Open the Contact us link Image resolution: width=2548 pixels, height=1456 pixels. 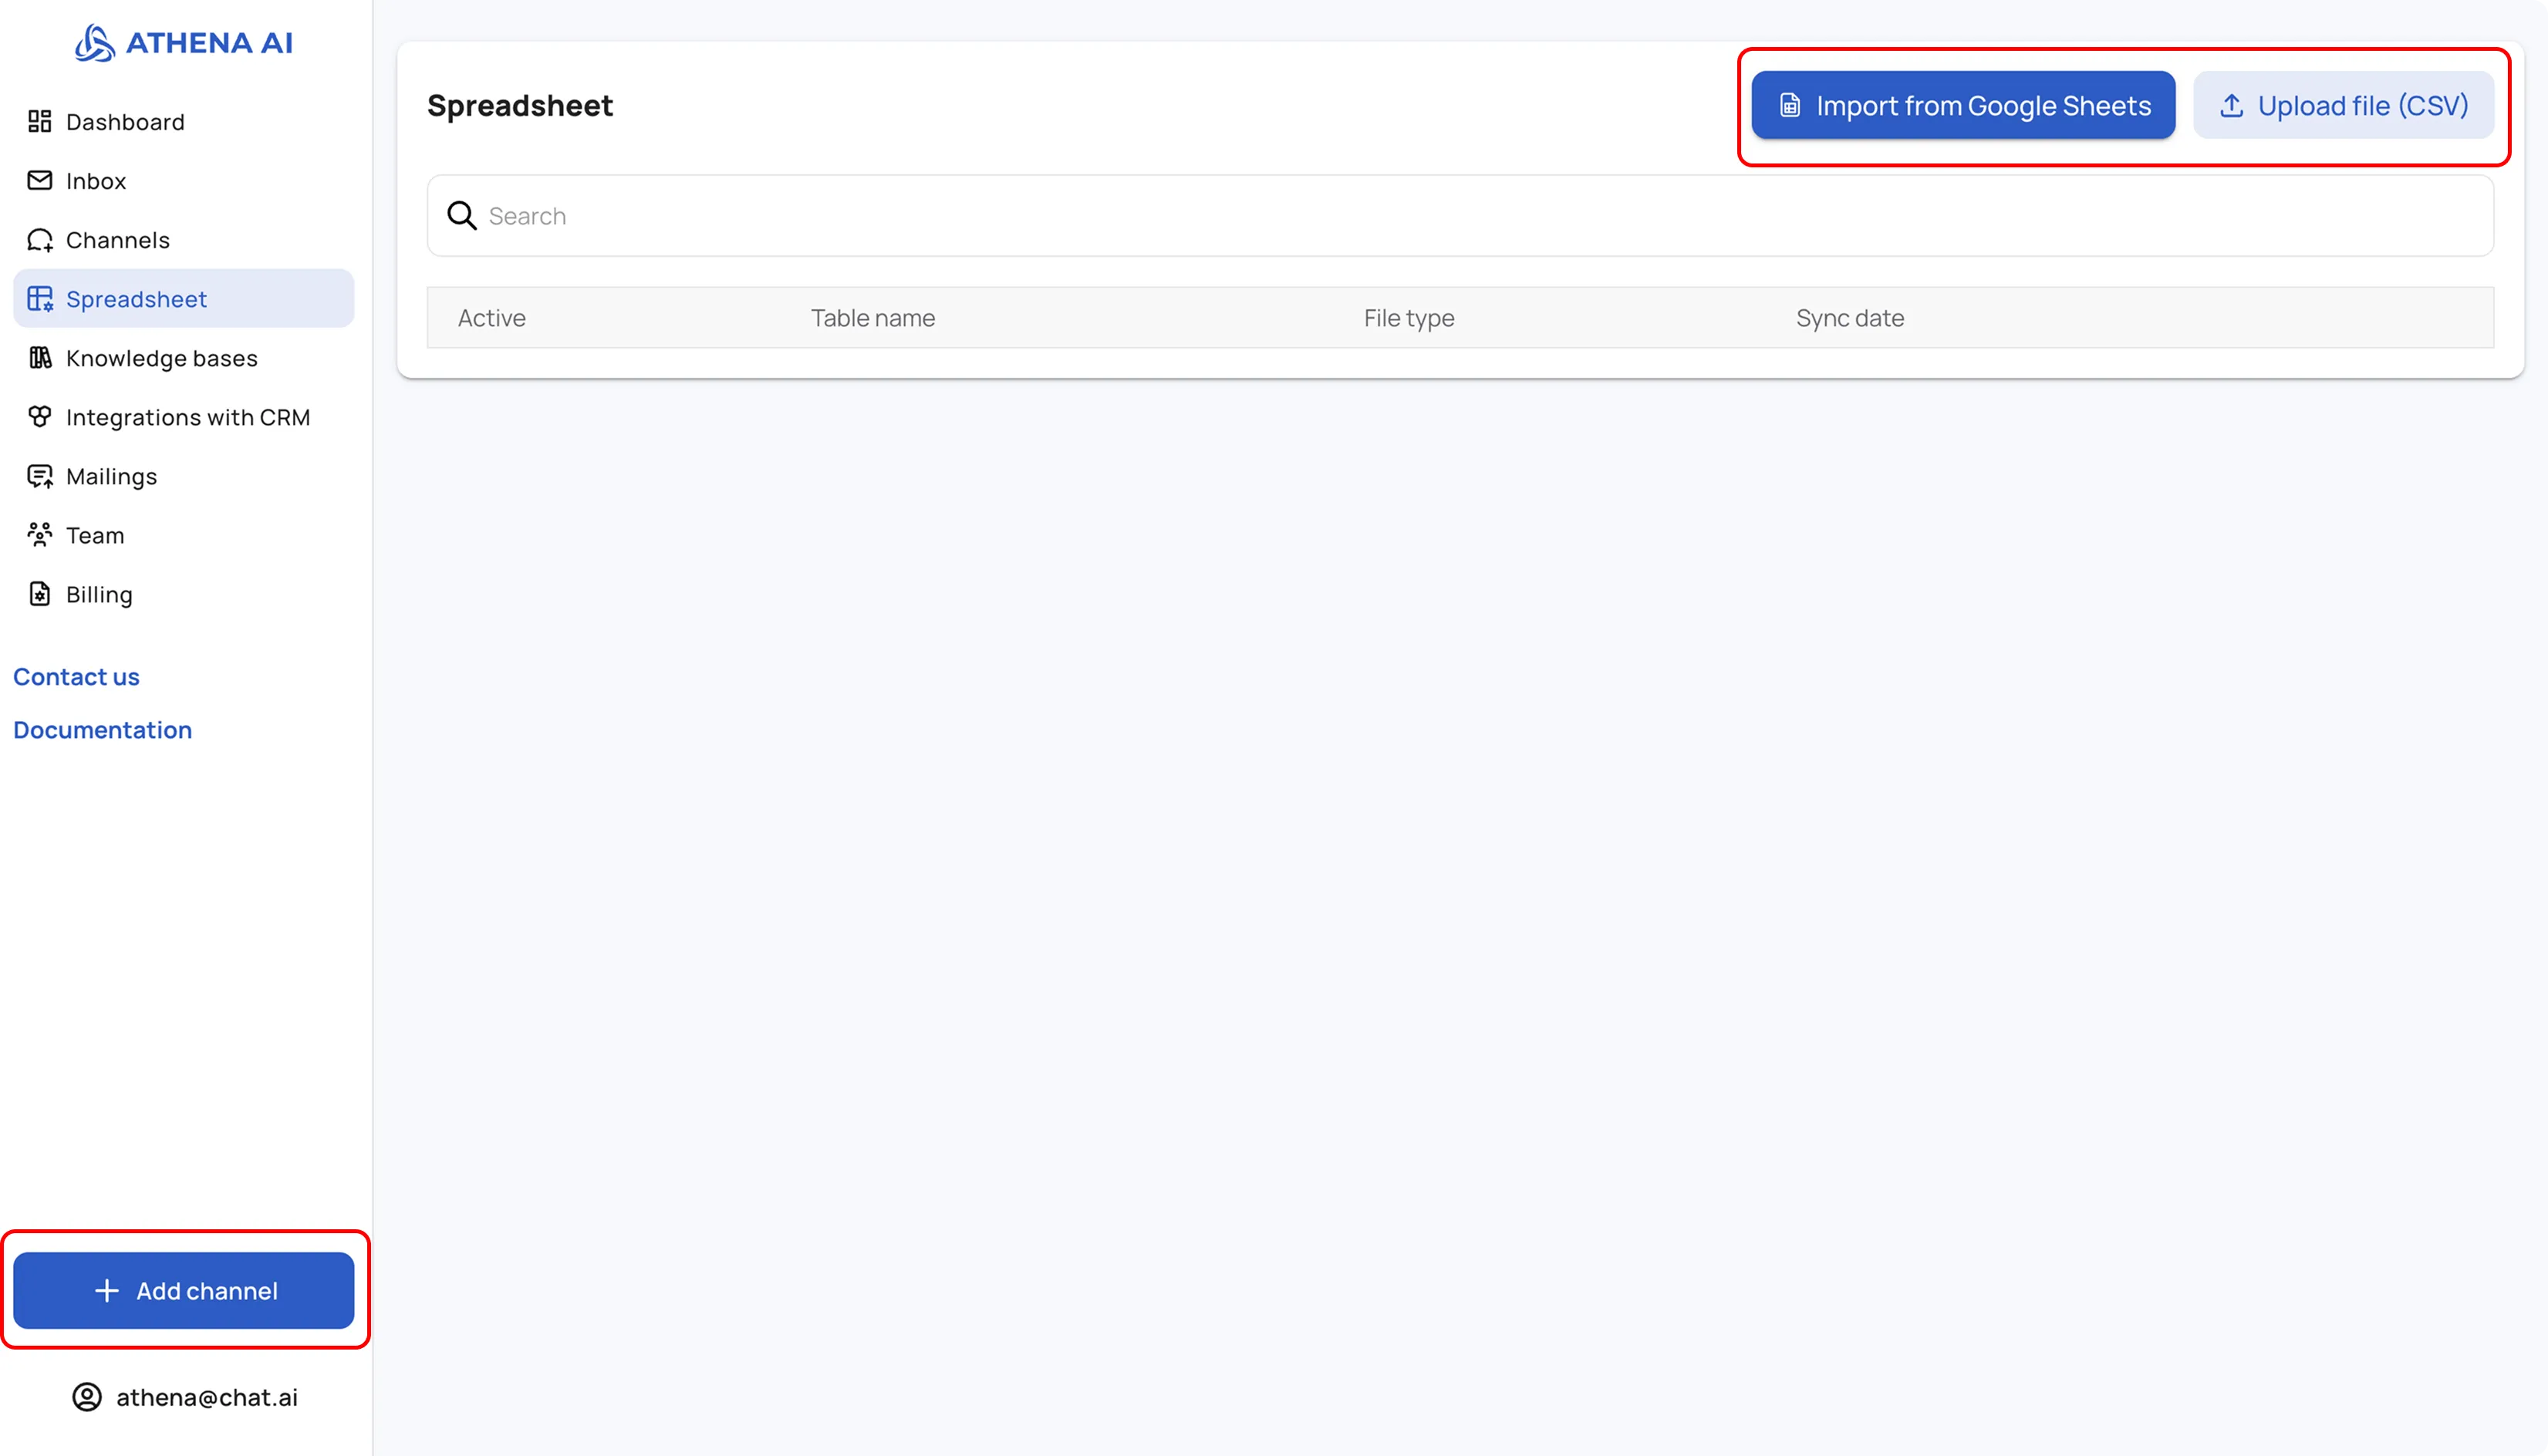click(x=76, y=677)
